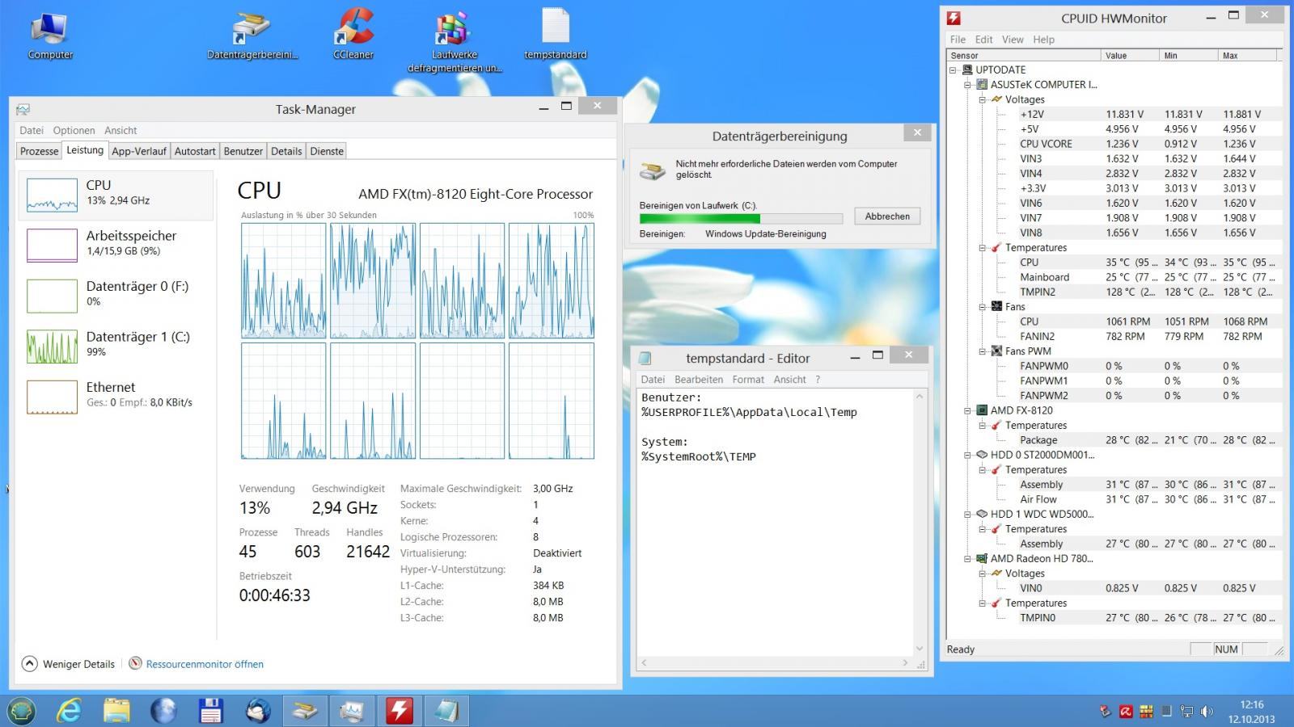This screenshot has height=727, width=1294.
Task: Select Ethernet performance thumbnail
Action: (52, 397)
